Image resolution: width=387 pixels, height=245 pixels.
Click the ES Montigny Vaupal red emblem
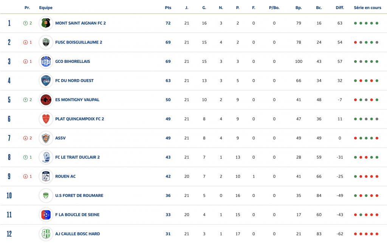coord(46,100)
